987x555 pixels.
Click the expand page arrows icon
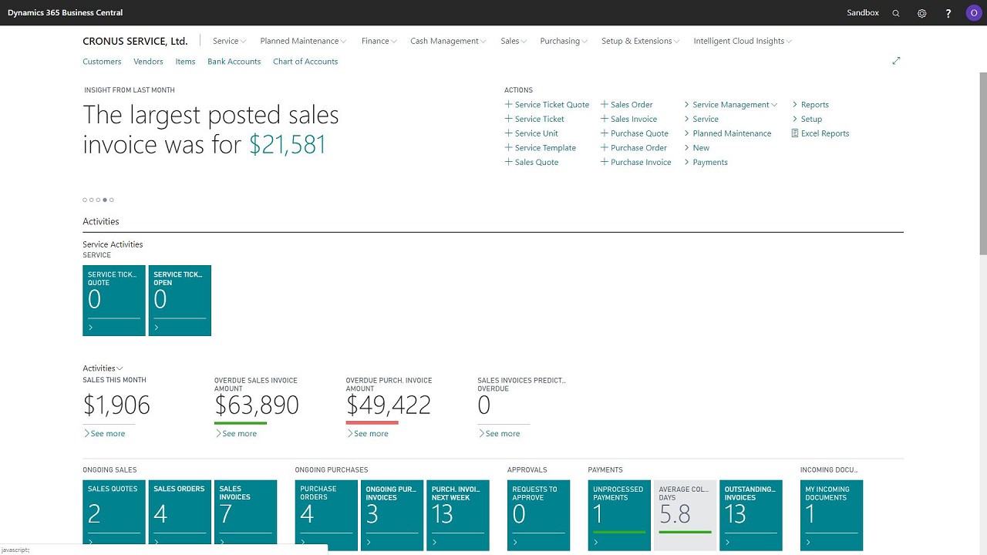tap(896, 61)
